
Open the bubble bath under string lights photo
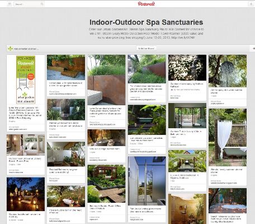66,197
